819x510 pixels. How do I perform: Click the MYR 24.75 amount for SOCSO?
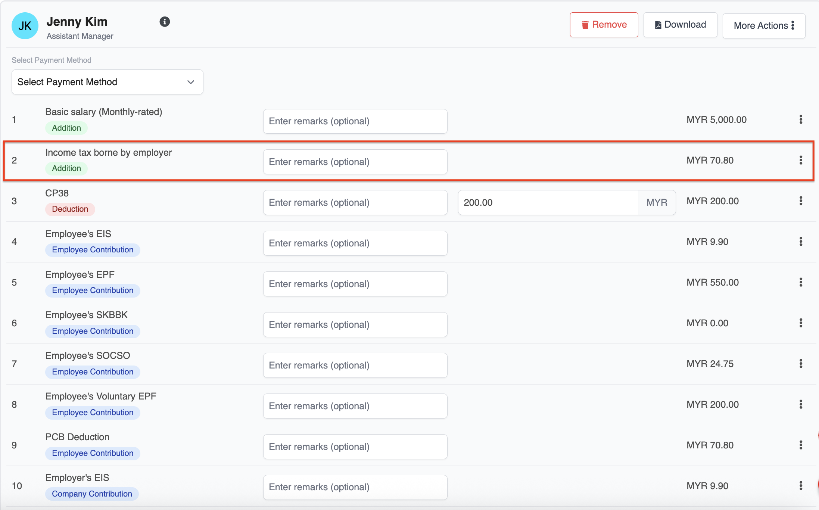click(x=710, y=364)
